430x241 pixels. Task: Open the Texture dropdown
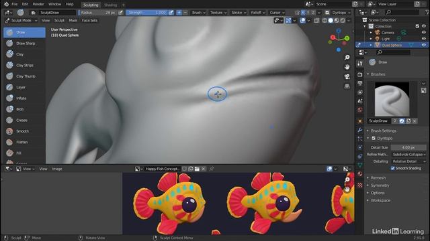[218, 13]
